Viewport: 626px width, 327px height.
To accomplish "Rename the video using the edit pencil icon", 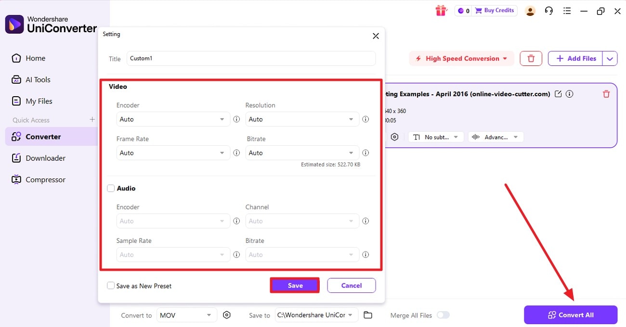I will [x=558, y=94].
